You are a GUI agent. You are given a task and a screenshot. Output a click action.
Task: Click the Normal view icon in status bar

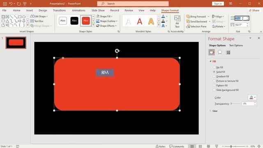pyautogui.click(x=192, y=146)
